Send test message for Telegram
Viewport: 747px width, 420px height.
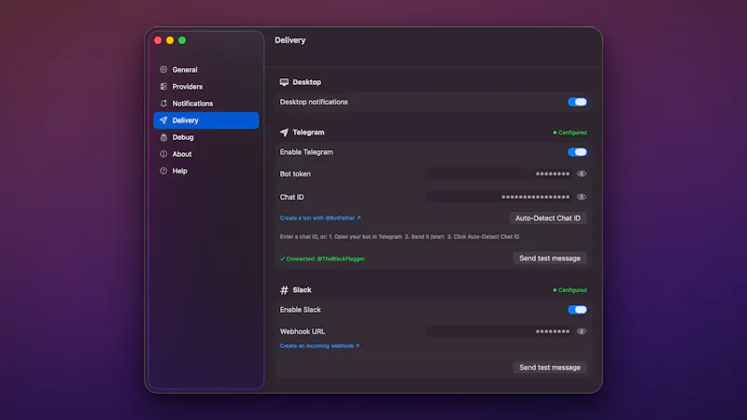(x=550, y=259)
